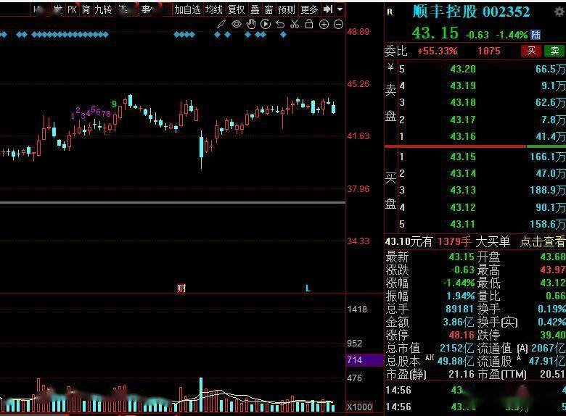
Task: Click the 委比 +55.33% value
Action: point(437,51)
